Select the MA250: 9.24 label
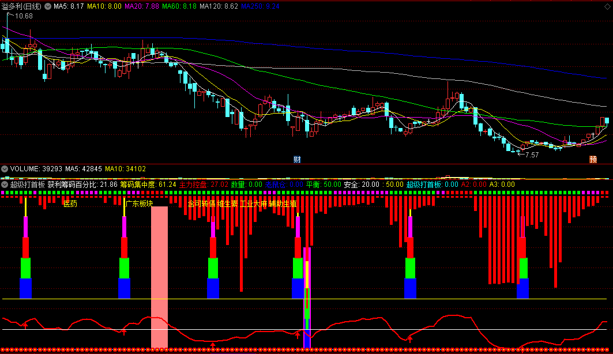The height and width of the screenshot is (354, 613). (260, 6)
